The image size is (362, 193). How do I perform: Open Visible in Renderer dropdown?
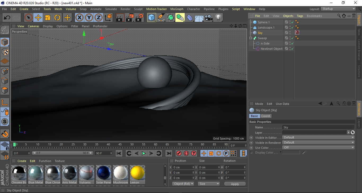click(x=319, y=142)
